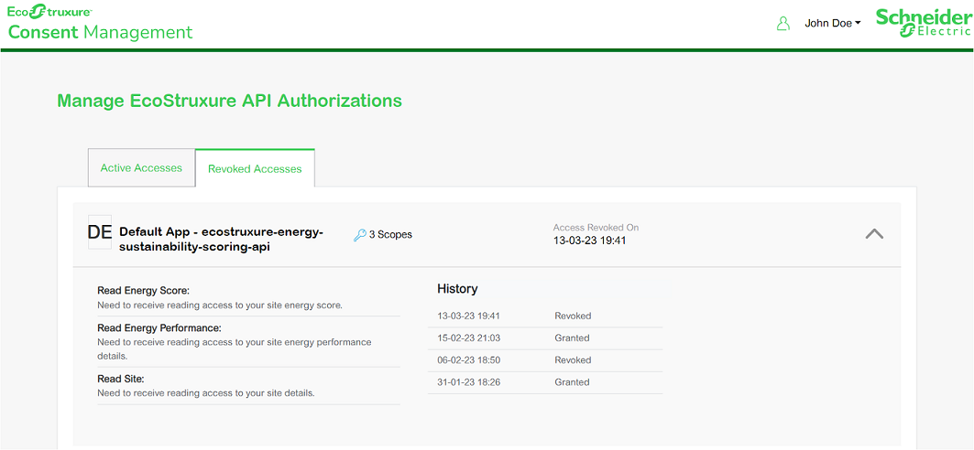Click Granted status for 31-01-23 entry
This screenshot has height=450, width=974.
[572, 382]
